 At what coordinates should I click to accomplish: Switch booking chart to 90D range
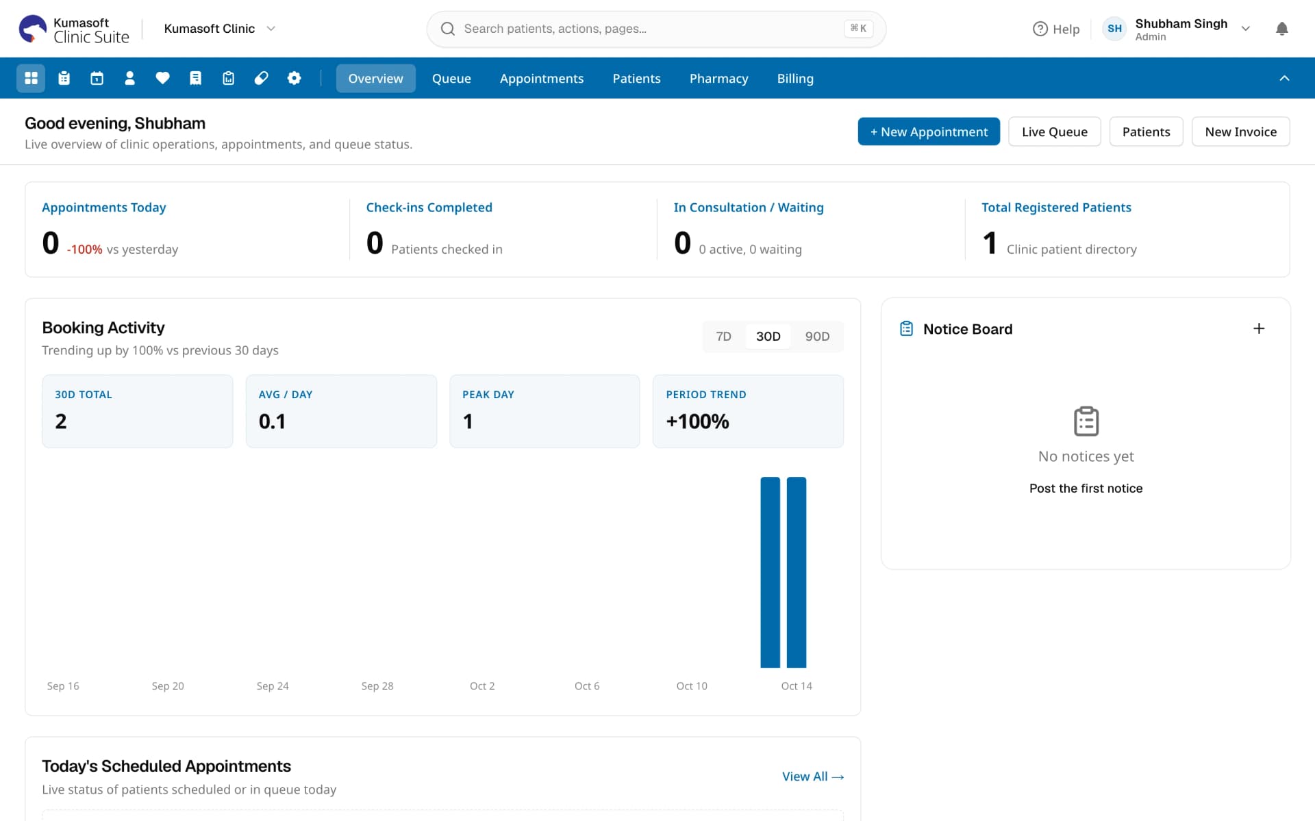(817, 336)
